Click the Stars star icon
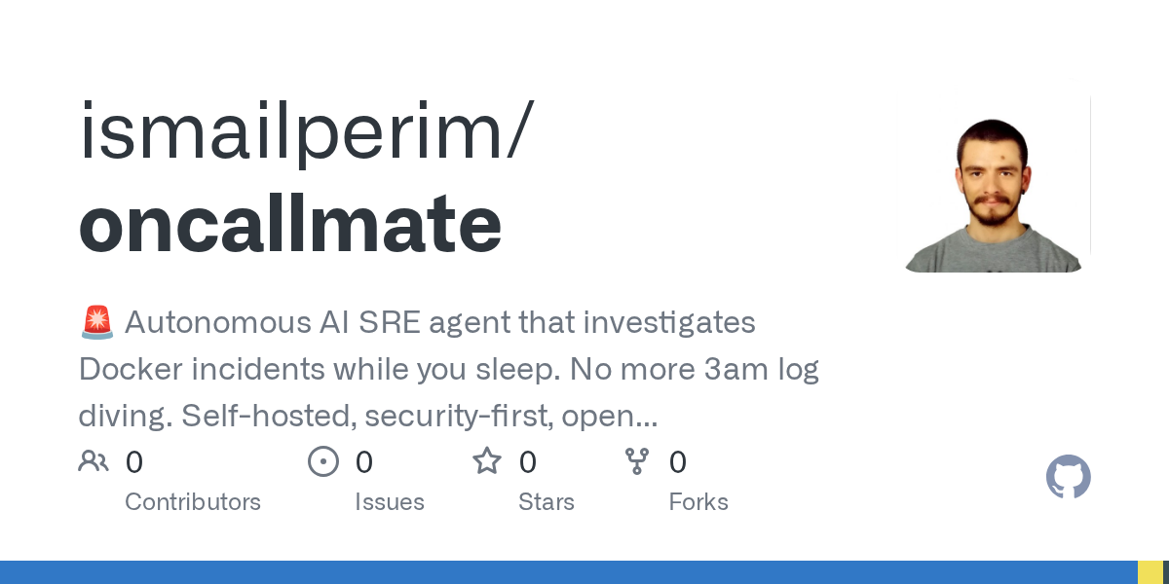The image size is (1169, 584). pyautogui.click(x=487, y=461)
